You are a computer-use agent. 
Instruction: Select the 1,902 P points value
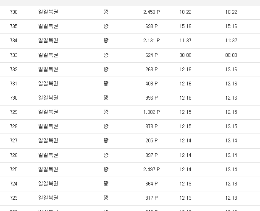(x=151, y=112)
